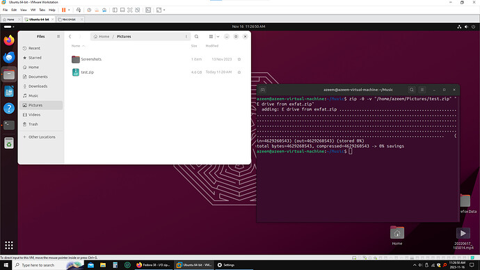Open Trash in Files sidebar

pos(41,124)
